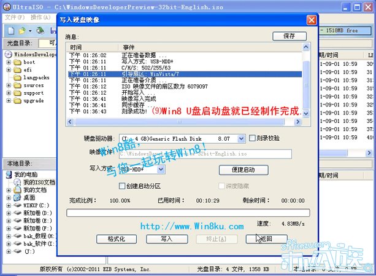Select the upgrade folder icon

[17, 101]
